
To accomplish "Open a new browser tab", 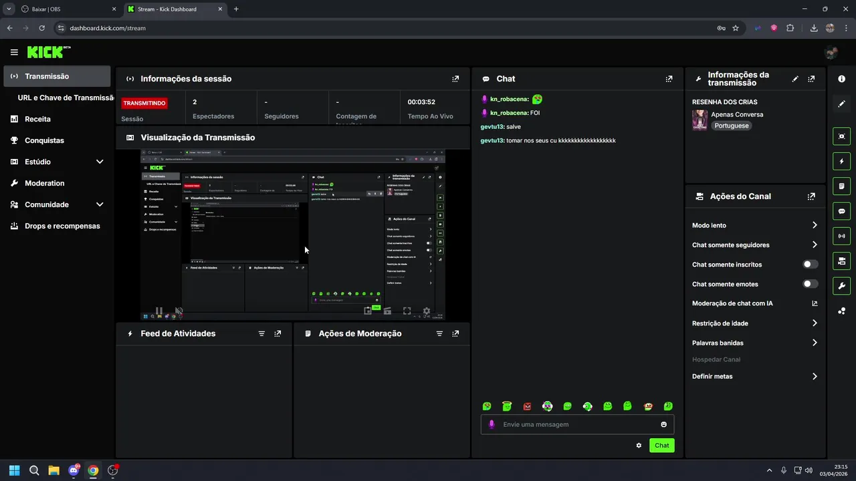I will (x=236, y=9).
